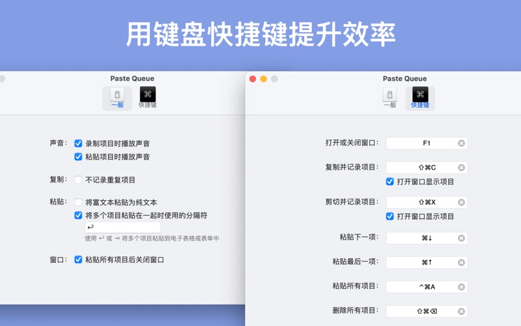Clear the 剪切并记录项目 shortcut with its x icon

tap(461, 202)
